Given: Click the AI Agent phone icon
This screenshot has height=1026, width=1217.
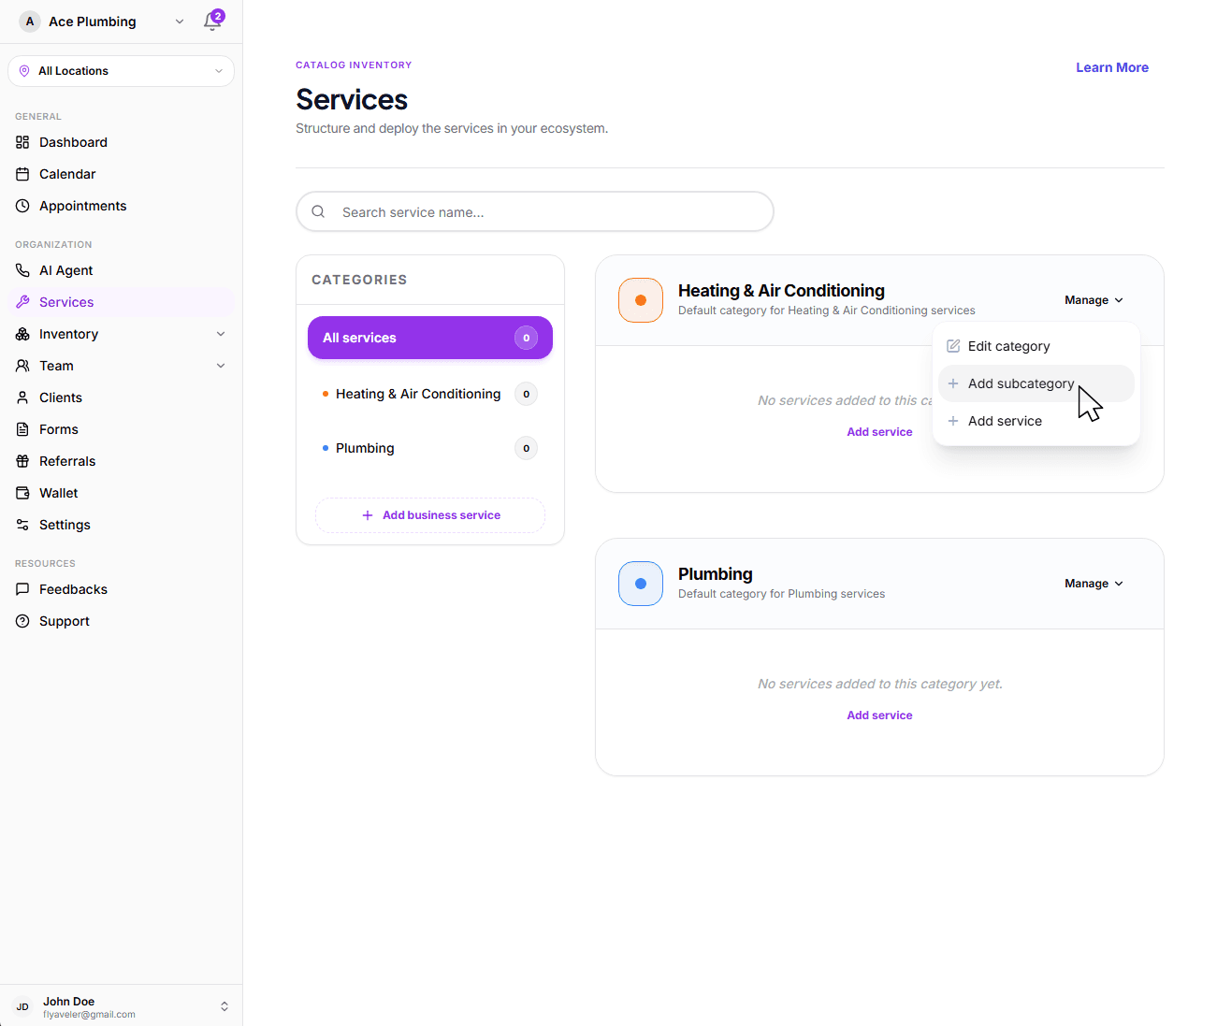Looking at the screenshot, I should click(22, 270).
